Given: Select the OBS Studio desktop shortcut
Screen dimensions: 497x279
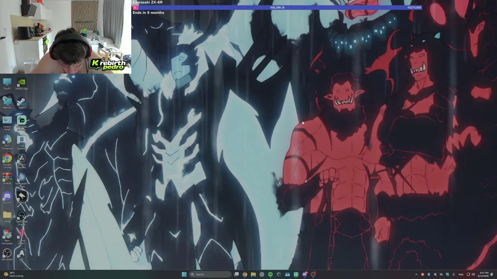Looking at the screenshot, I should pos(7,255).
